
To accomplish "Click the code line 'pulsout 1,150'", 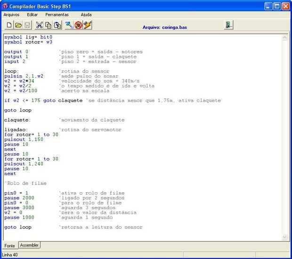I will 24,140.
